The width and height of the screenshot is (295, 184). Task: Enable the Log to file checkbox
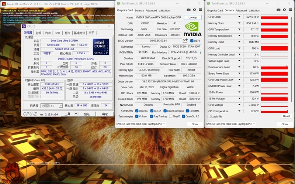coord(209,116)
